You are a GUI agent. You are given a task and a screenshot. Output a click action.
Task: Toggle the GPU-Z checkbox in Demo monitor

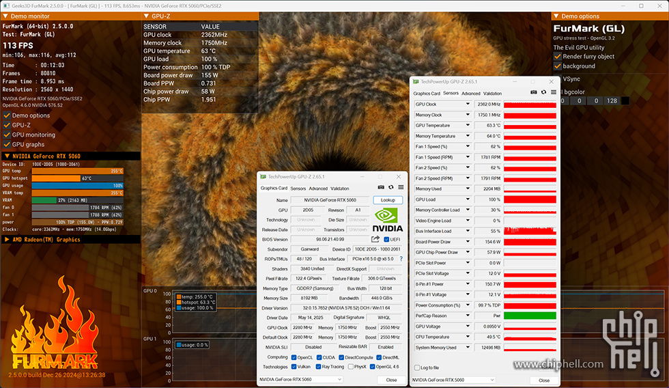[x=7, y=125]
